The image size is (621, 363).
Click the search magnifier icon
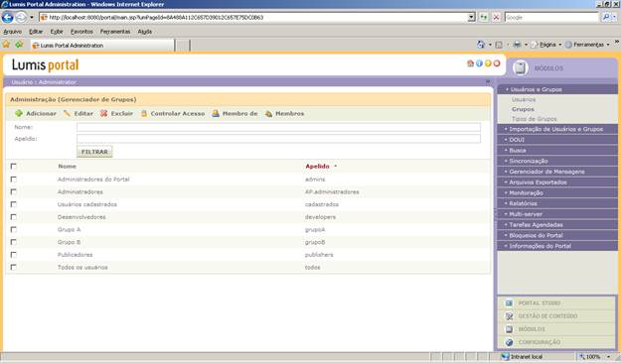pyautogui.click(x=606, y=18)
